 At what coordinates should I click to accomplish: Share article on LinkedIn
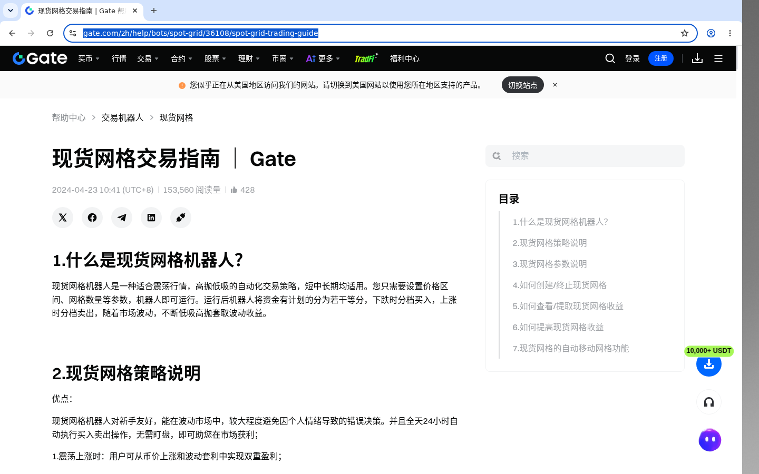pyautogui.click(x=151, y=218)
